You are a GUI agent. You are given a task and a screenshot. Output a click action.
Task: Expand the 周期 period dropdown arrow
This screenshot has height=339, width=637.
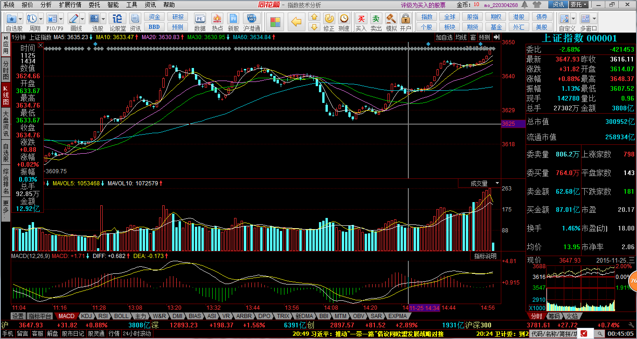tap(42, 19)
